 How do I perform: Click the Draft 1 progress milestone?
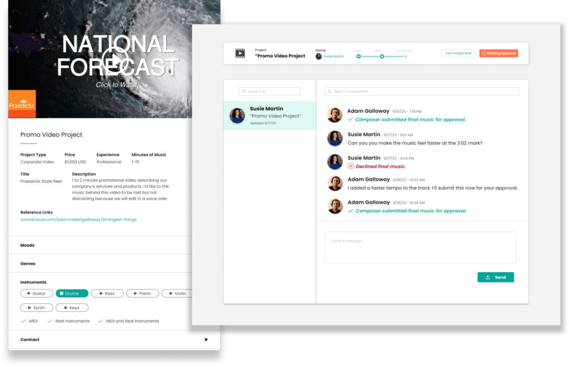tap(382, 56)
